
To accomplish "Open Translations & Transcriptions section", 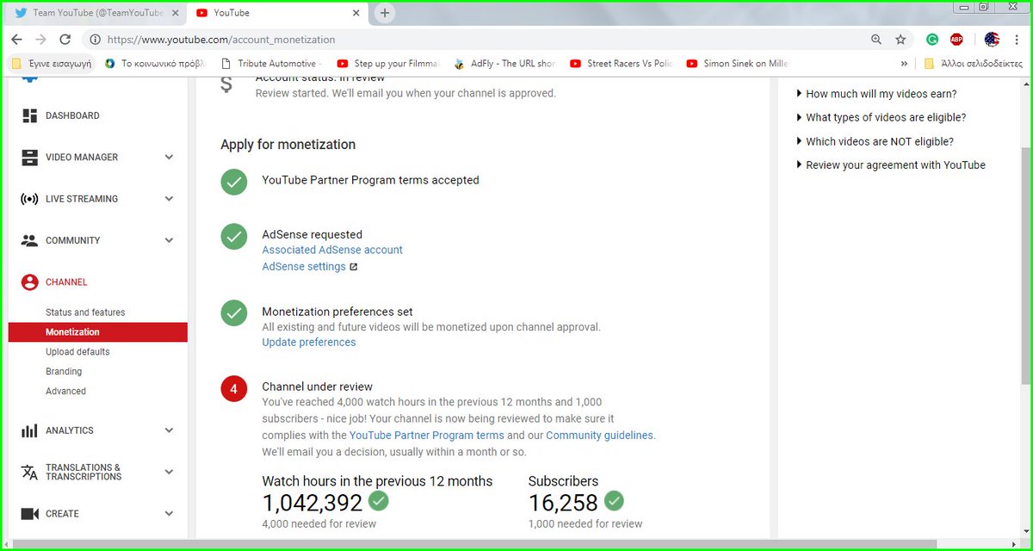I will [84, 472].
